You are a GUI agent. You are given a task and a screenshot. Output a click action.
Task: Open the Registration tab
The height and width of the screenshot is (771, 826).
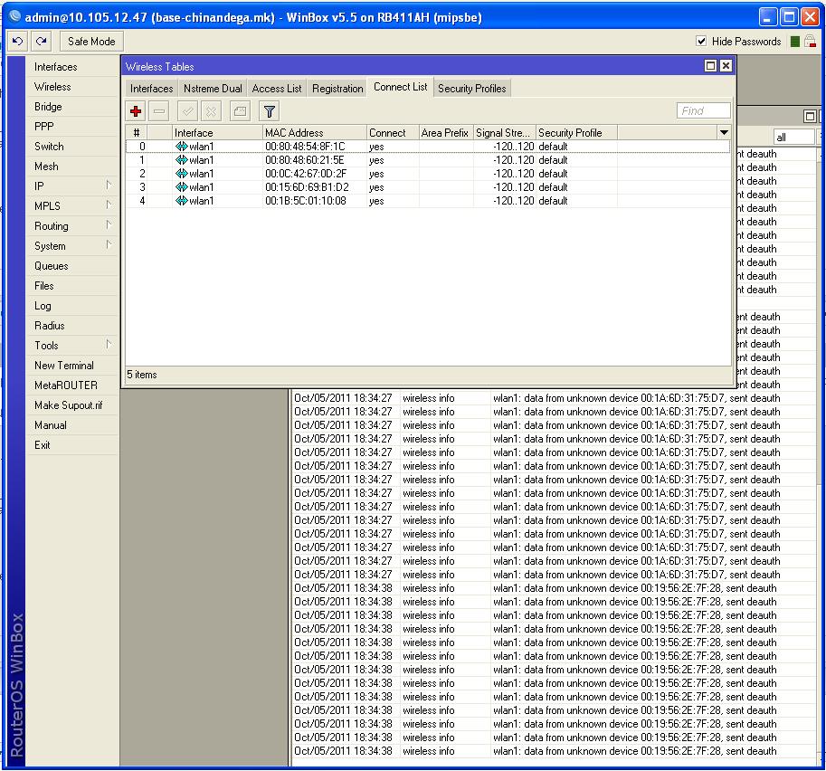click(x=337, y=89)
